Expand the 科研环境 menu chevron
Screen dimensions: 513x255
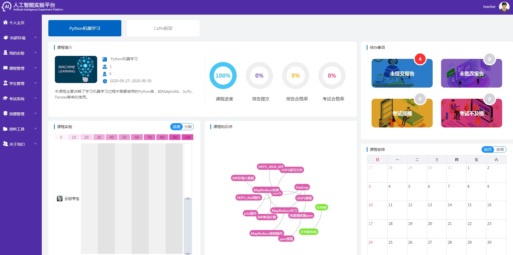(x=36, y=37)
